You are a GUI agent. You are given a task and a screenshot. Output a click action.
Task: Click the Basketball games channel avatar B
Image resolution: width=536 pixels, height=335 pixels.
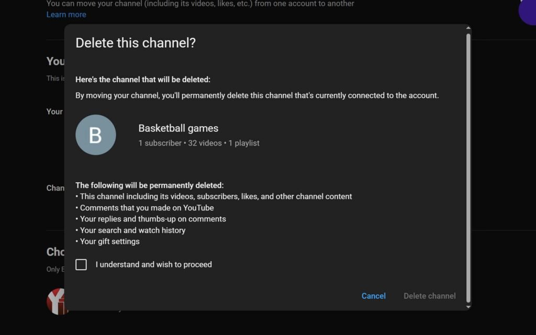[x=96, y=135]
